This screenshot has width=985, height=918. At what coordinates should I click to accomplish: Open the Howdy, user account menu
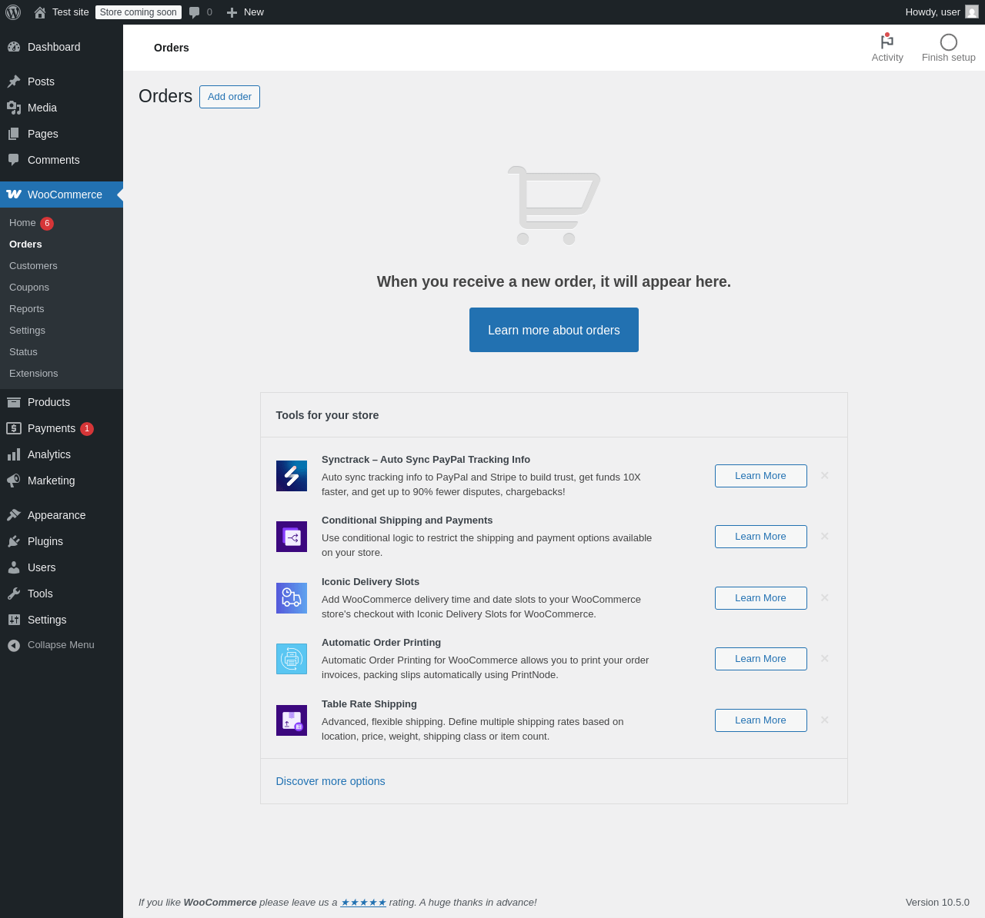(x=942, y=12)
